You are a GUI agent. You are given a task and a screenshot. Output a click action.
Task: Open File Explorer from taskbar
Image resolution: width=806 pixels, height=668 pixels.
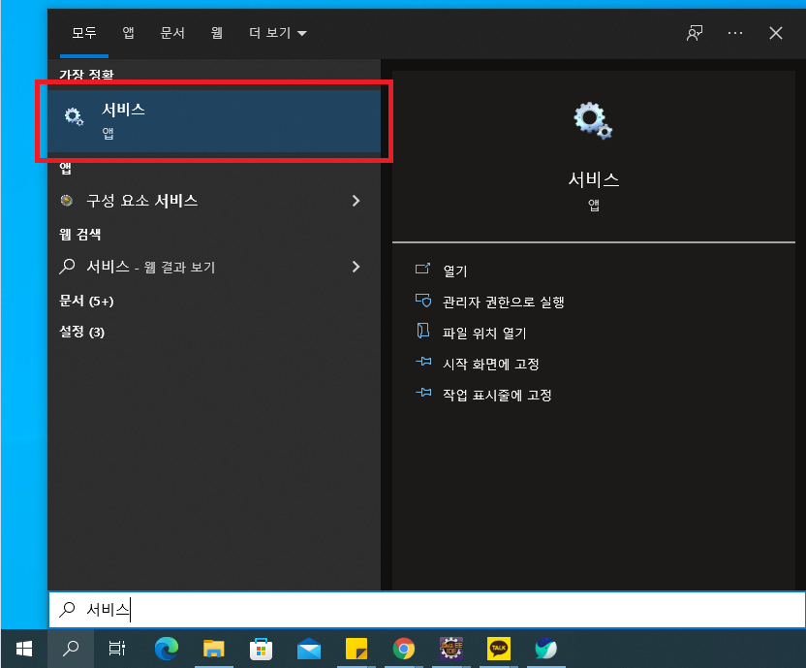coord(214,649)
